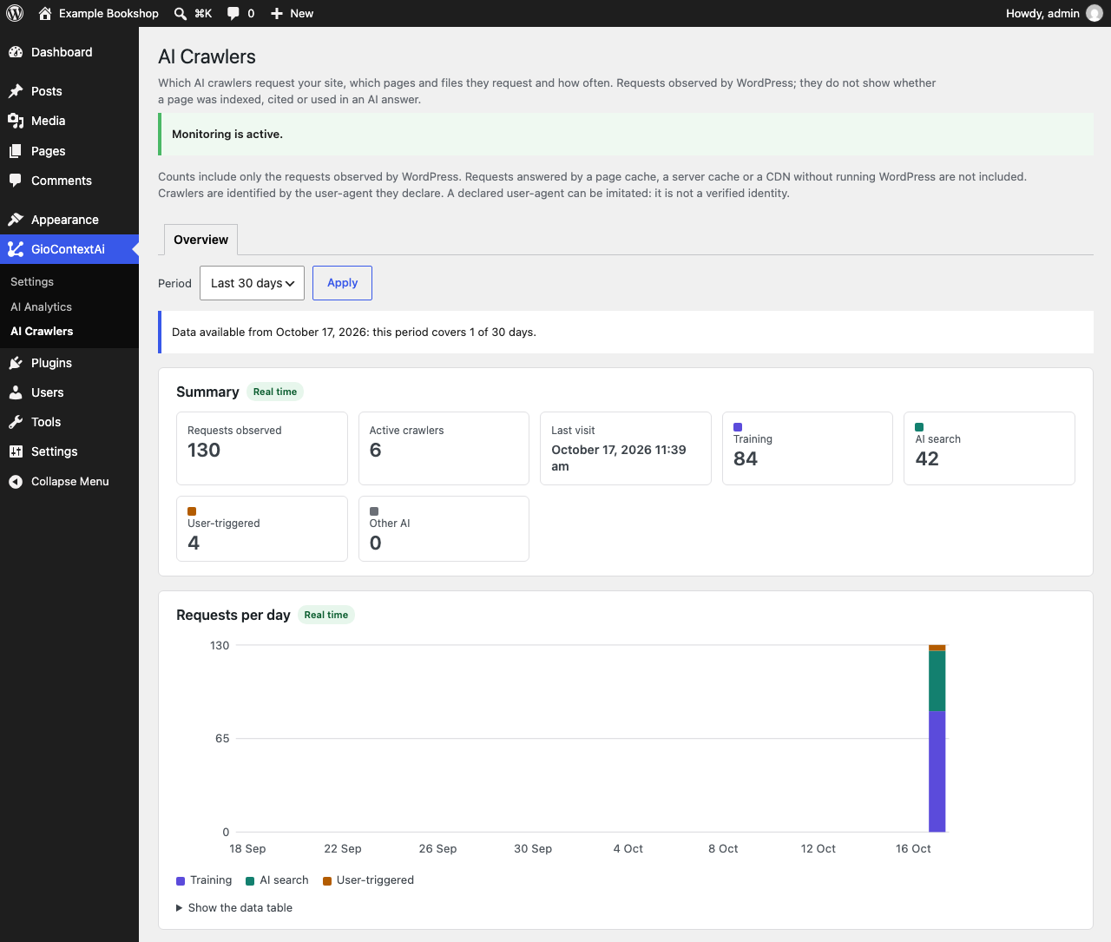Screen dimensions: 1111x942
Task: Click Howdy, admin account link
Action: tap(1054, 14)
